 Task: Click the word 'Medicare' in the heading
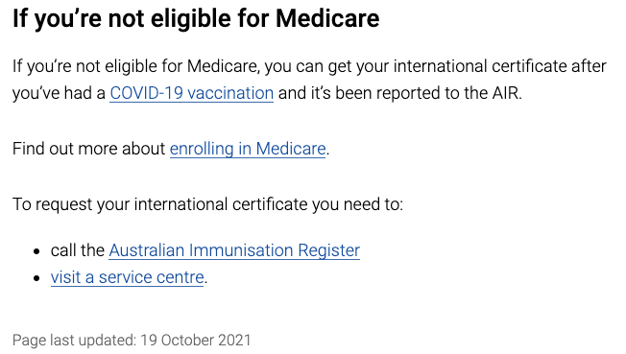tap(327, 18)
